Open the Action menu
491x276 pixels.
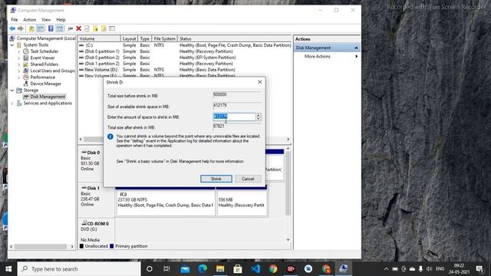tap(29, 20)
